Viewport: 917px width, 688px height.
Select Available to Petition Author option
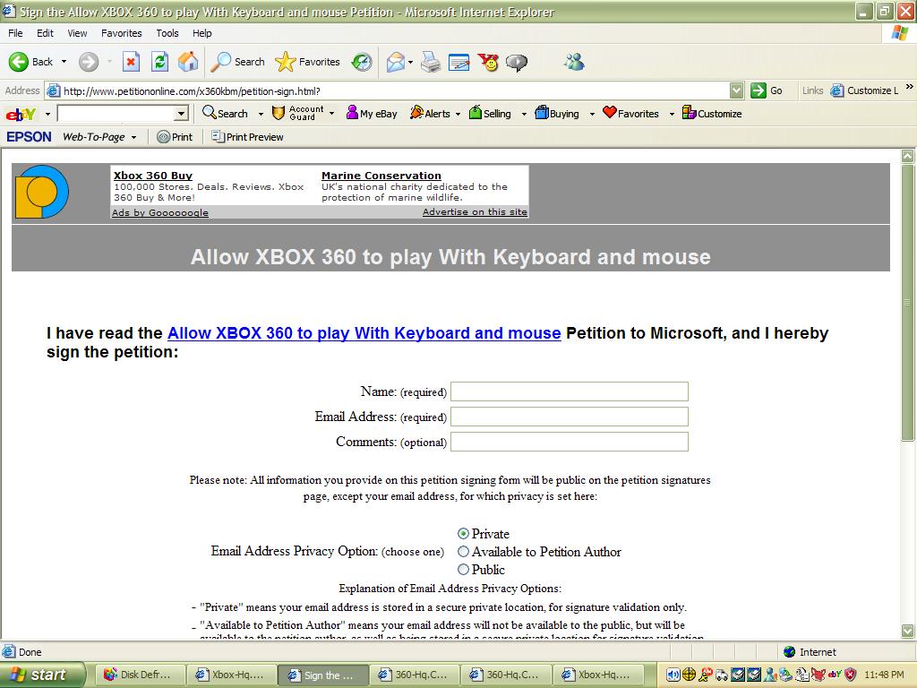click(463, 551)
